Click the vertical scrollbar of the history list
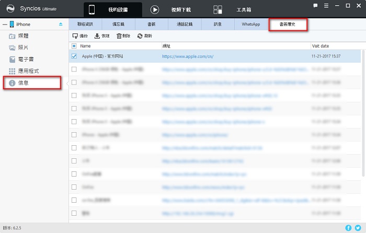366x233 pixels. 363,113
